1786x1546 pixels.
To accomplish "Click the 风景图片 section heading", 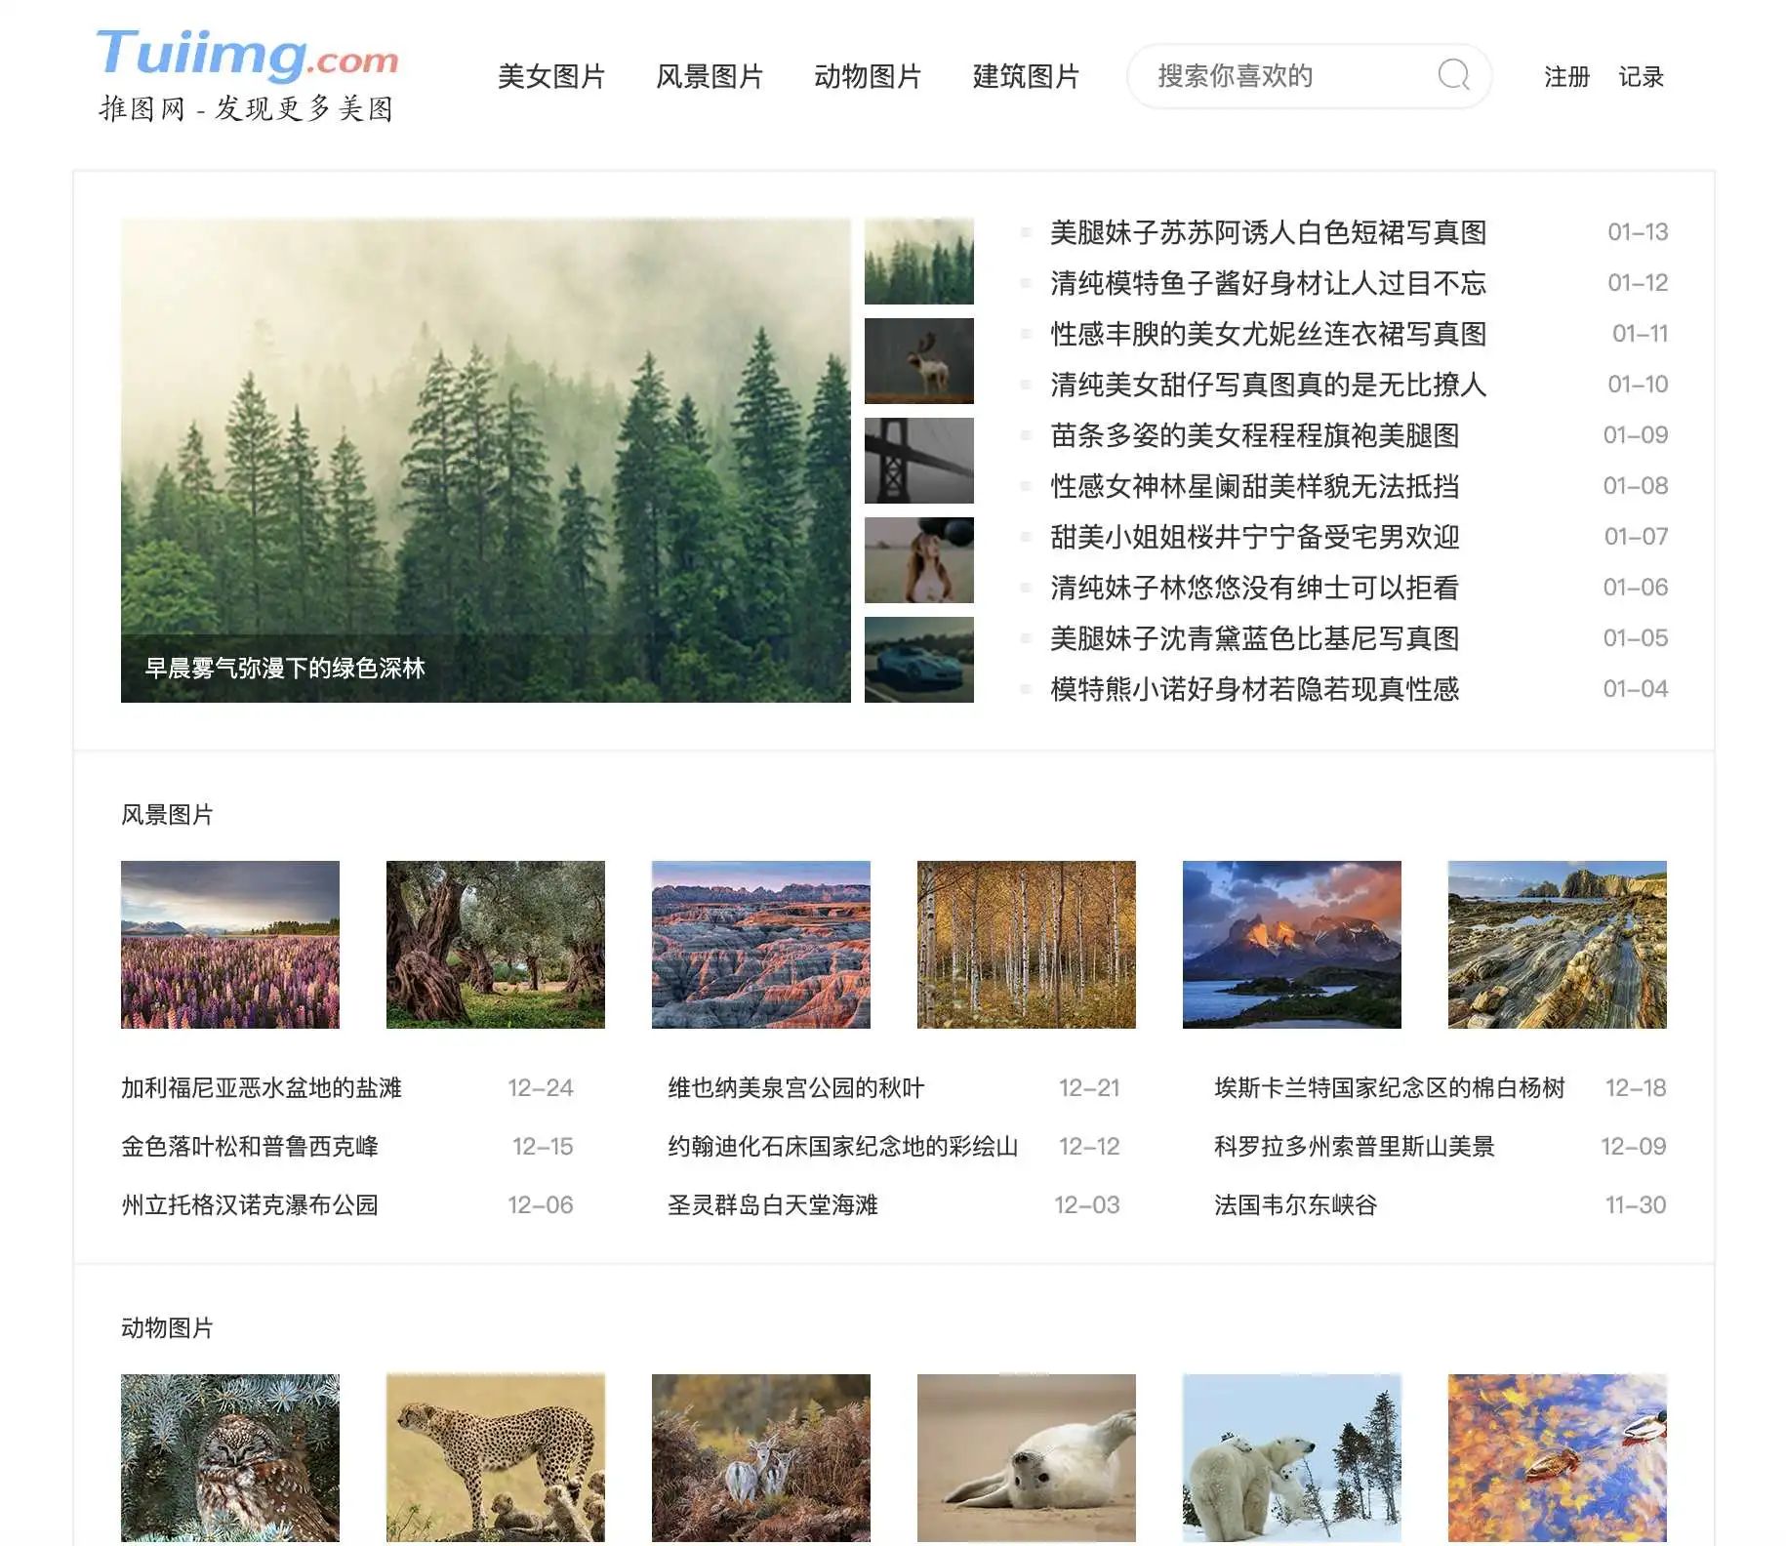I will pos(167,815).
